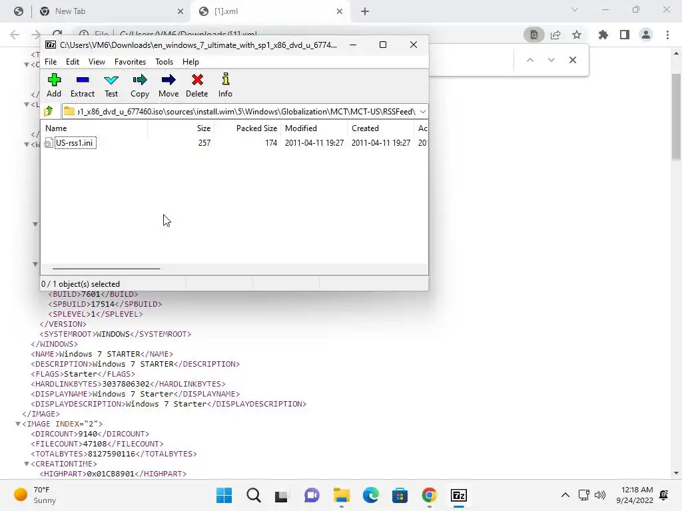Open the volume tray icon
682x511 pixels.
coord(600,495)
